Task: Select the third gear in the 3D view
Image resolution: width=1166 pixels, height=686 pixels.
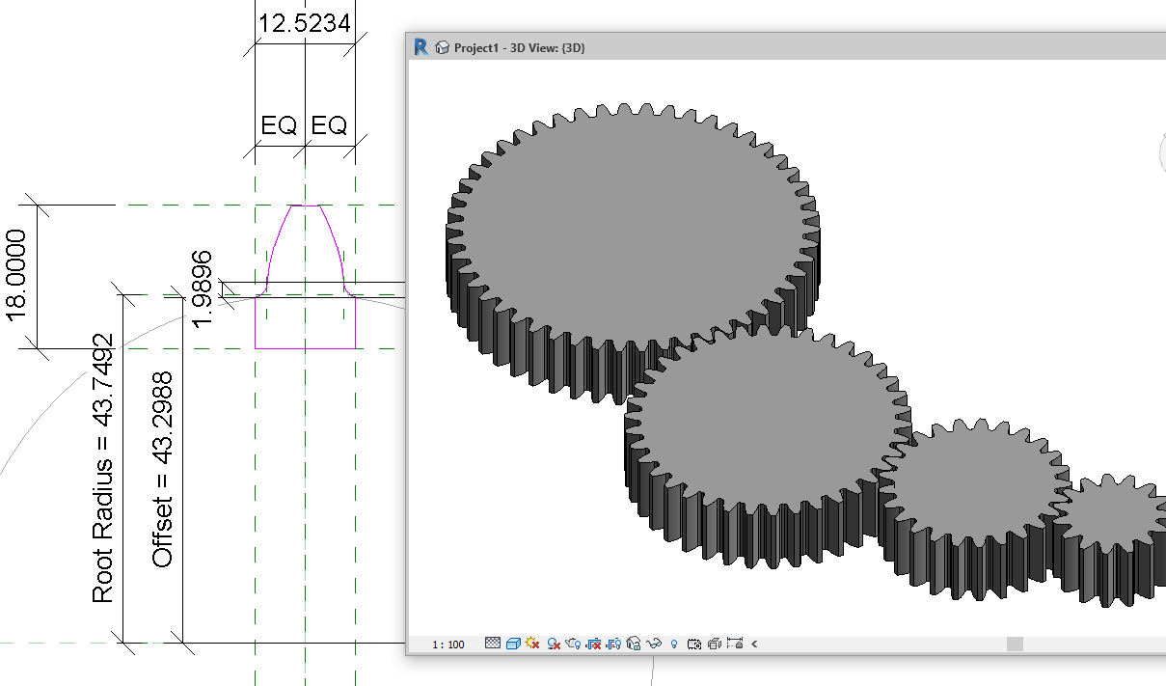Action: (974, 482)
